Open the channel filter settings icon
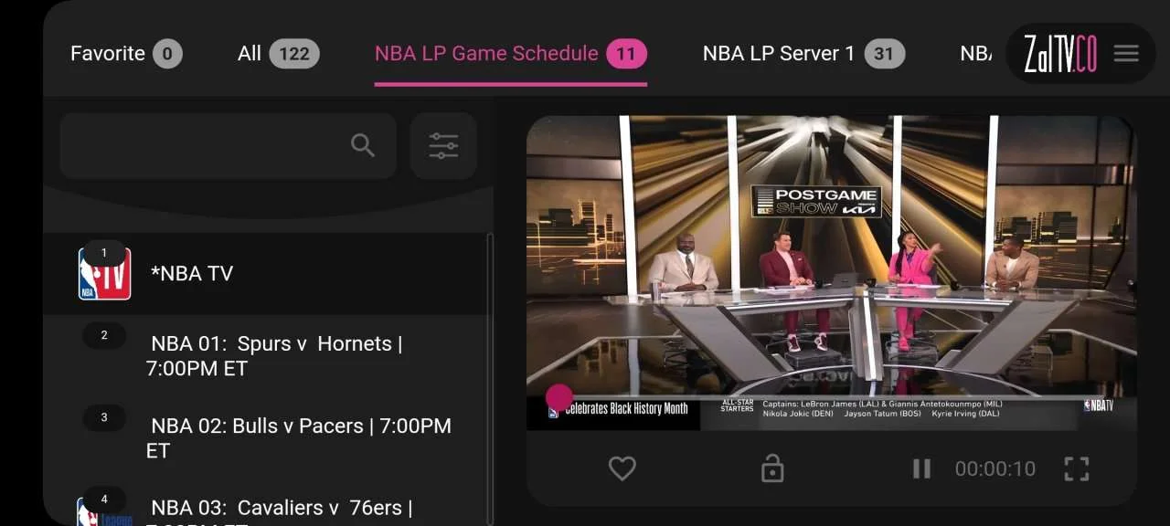Image resolution: width=1170 pixels, height=526 pixels. (x=443, y=146)
